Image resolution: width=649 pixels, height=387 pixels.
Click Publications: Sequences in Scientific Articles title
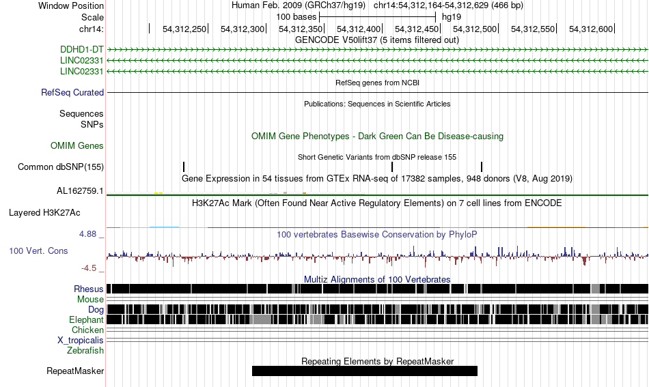(x=377, y=104)
